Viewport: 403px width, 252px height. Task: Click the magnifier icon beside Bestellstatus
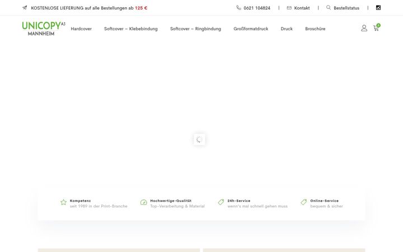pos(329,7)
